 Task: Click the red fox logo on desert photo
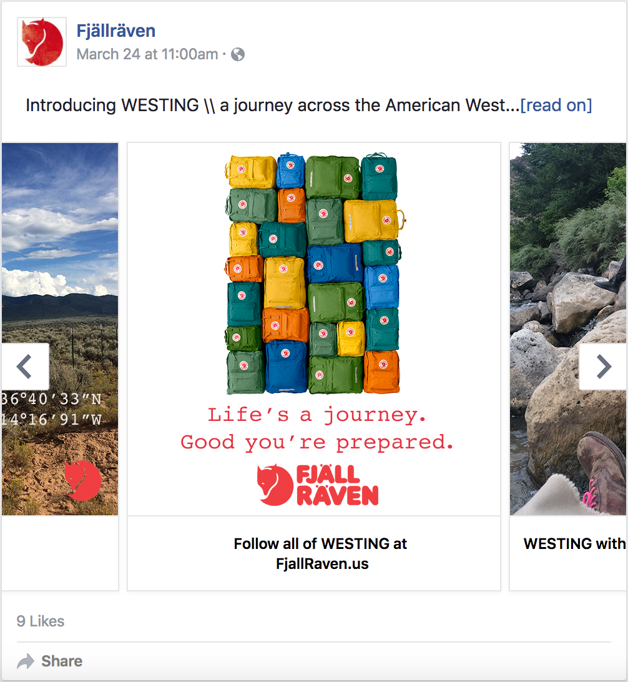pyautogui.click(x=82, y=480)
